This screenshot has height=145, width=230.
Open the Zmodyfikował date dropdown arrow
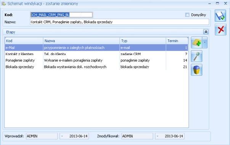[158, 136]
